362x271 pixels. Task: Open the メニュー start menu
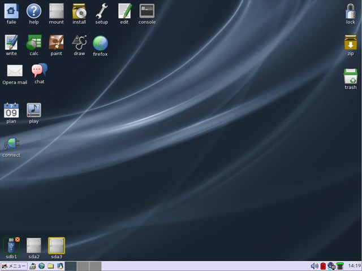[x=14, y=266]
